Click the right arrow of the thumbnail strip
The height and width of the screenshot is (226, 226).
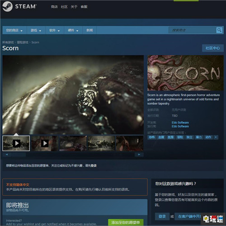point(139,155)
